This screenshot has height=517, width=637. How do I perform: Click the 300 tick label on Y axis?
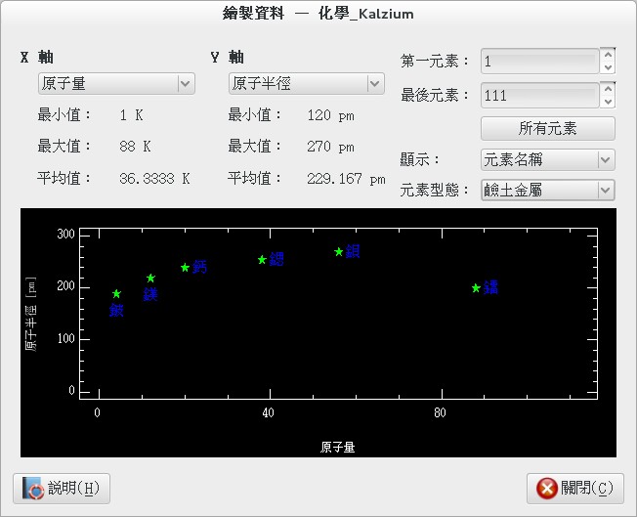65,235
